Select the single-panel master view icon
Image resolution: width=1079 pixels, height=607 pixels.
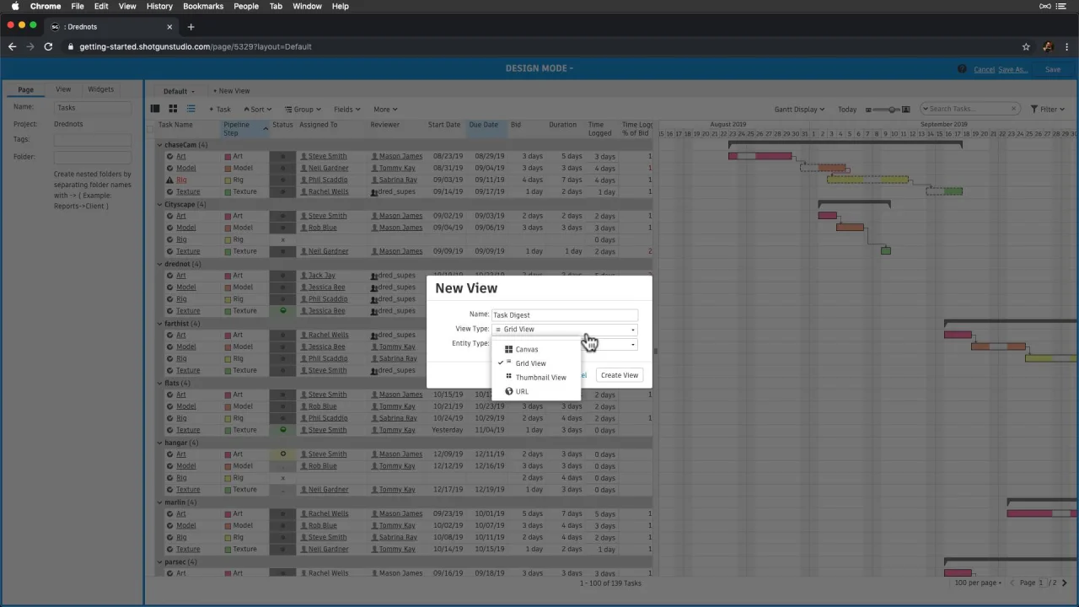155,109
